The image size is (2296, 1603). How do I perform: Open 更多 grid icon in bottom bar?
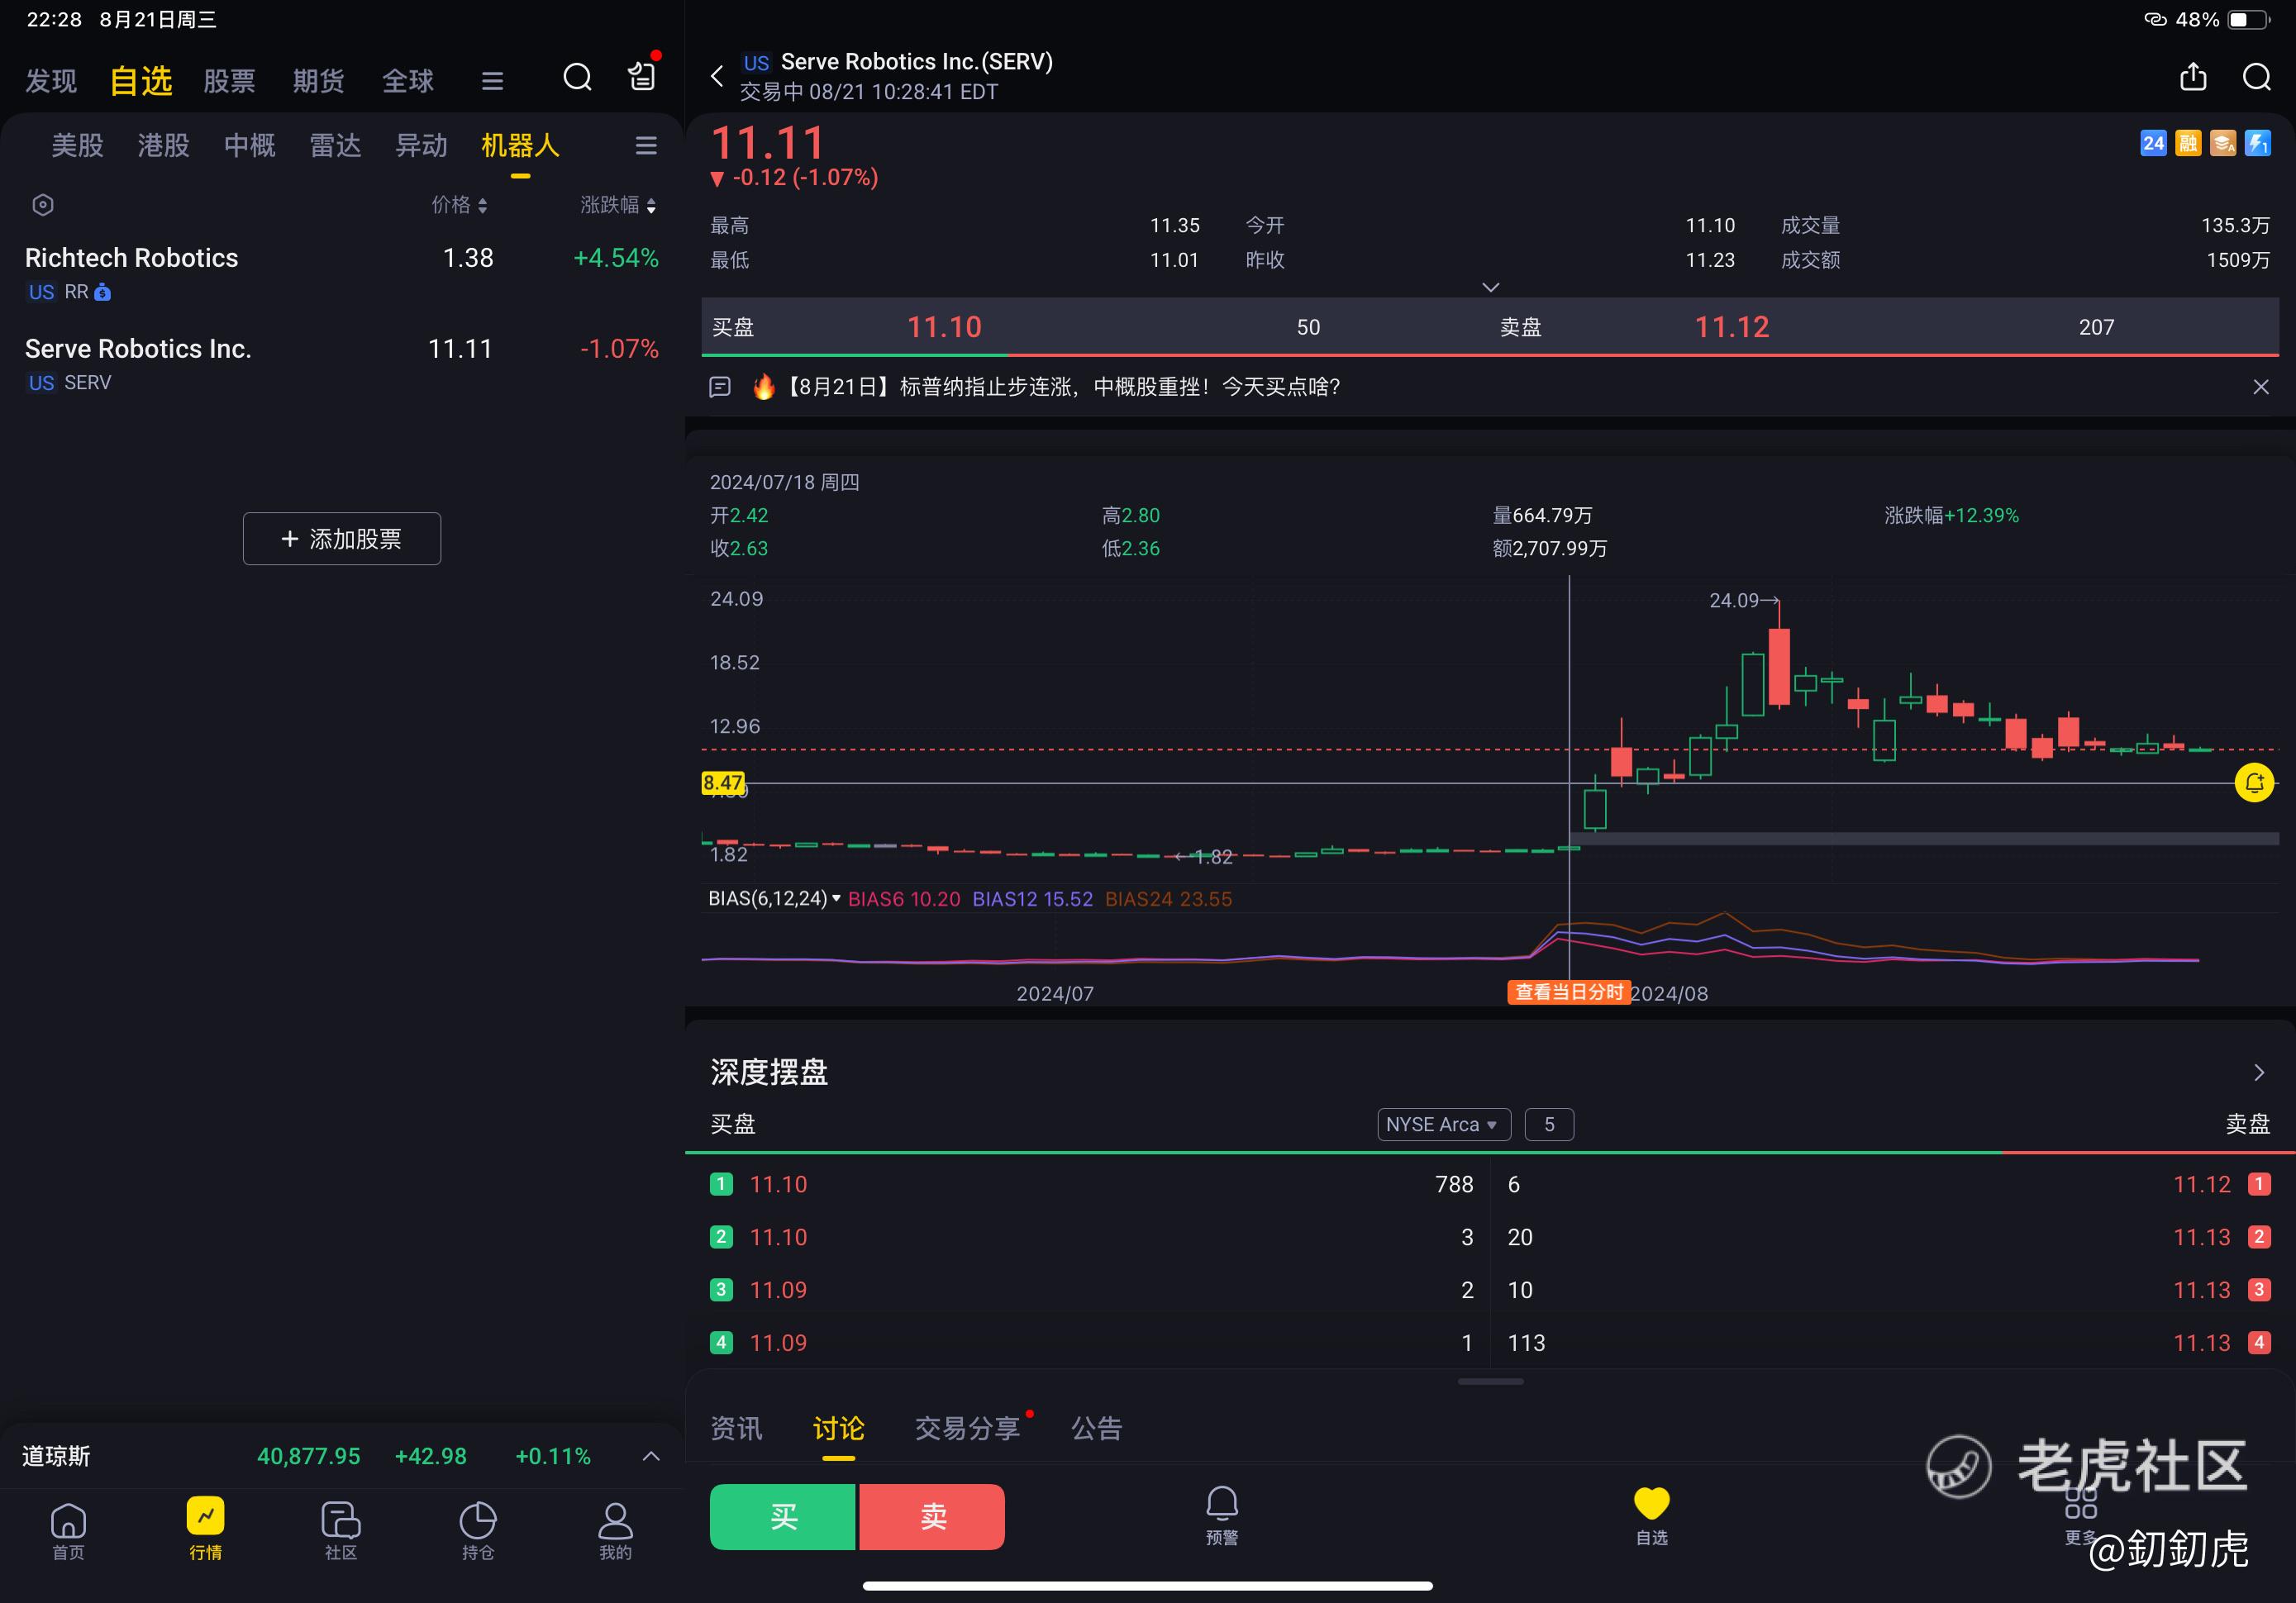(2081, 1516)
